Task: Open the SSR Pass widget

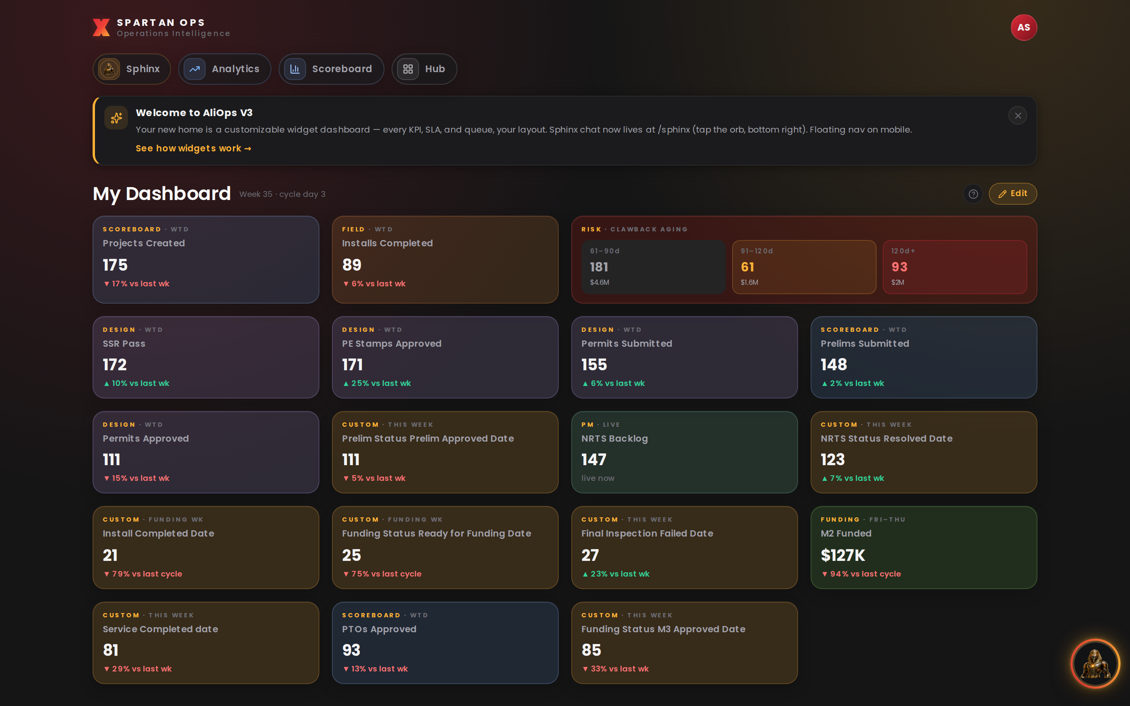Action: (x=206, y=357)
